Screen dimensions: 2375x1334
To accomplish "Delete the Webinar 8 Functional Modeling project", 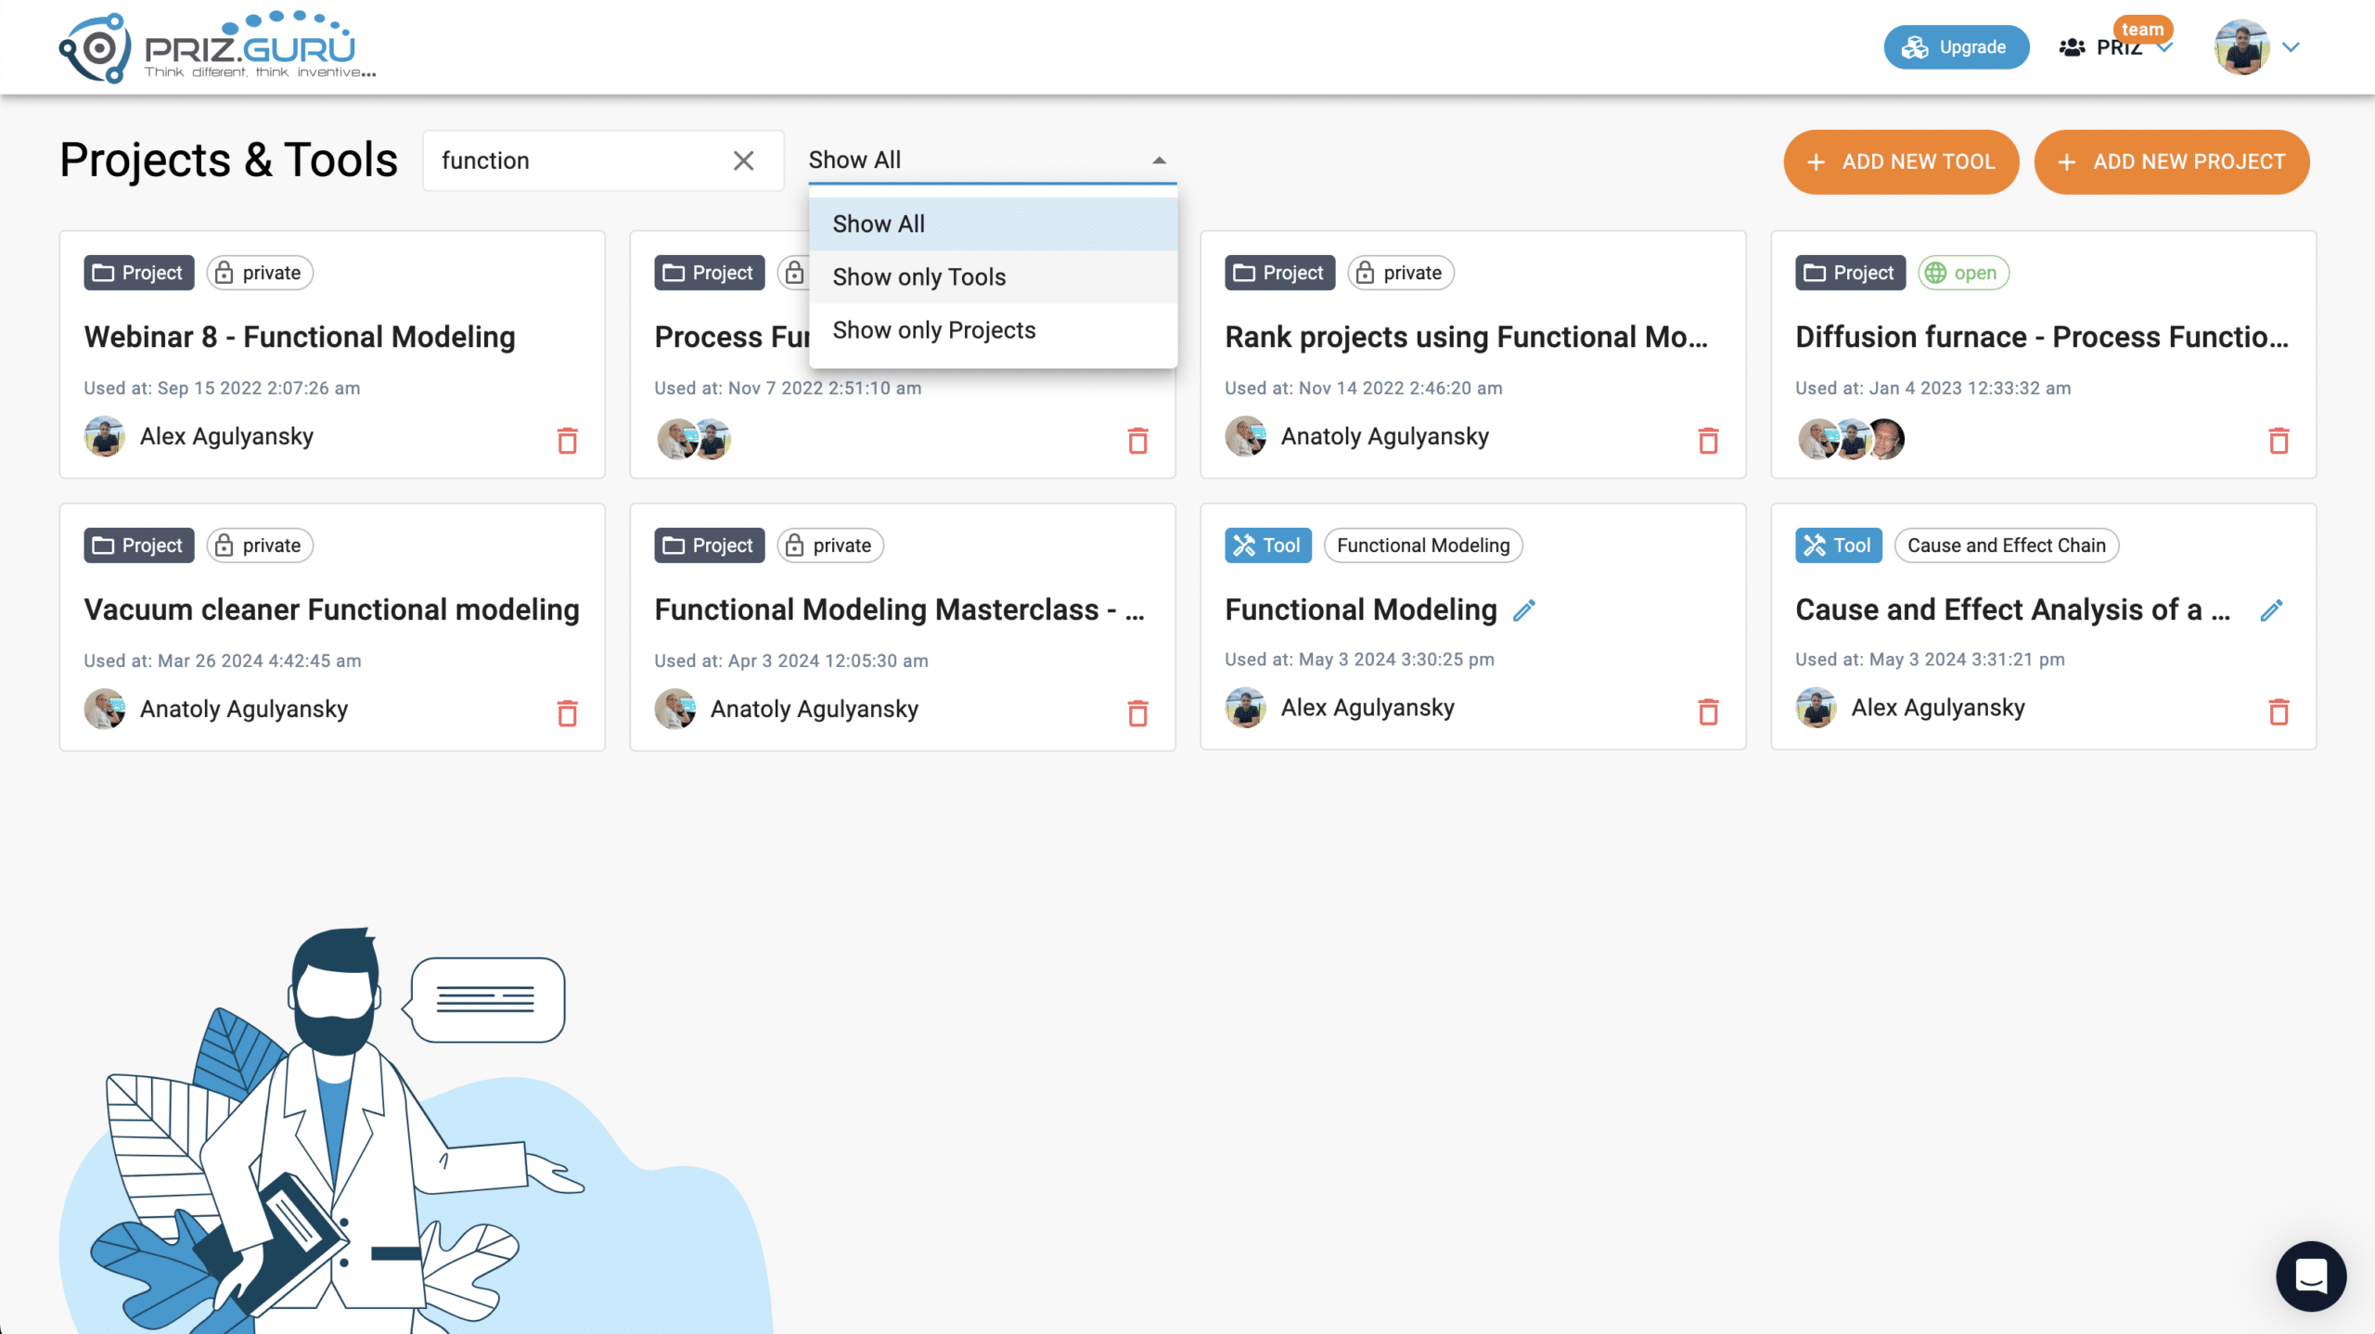I will 568,442.
